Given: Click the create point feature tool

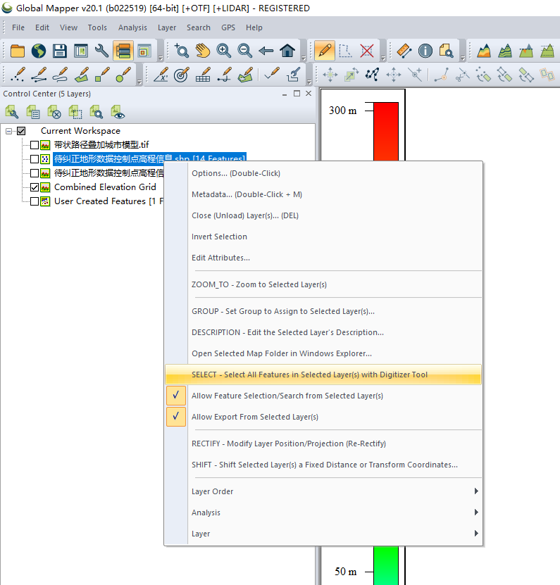Looking at the screenshot, I should [x=18, y=75].
